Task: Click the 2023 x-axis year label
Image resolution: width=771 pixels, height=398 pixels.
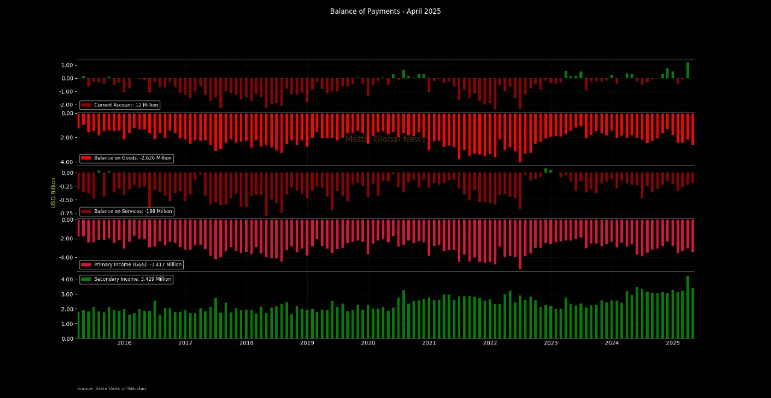Action: 551,343
